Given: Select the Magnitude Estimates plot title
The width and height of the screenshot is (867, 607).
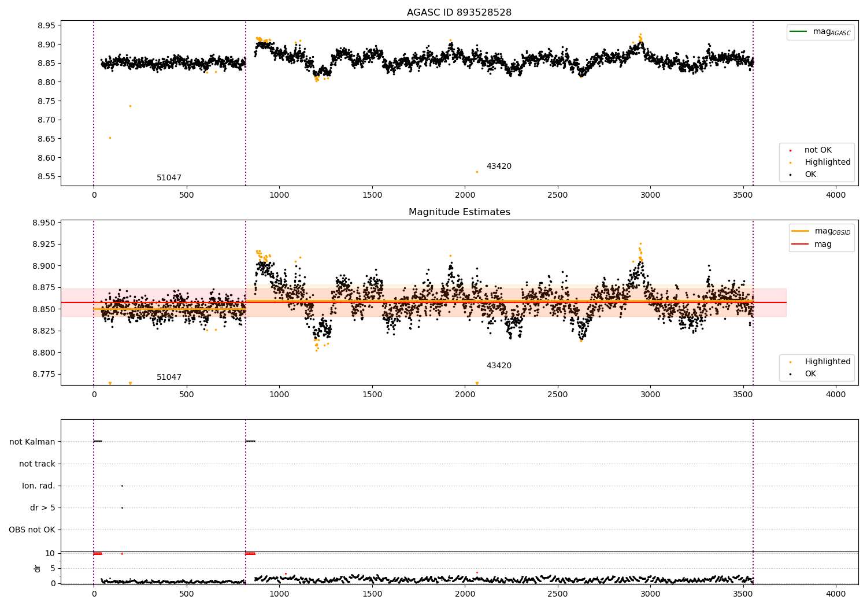Looking at the screenshot, I should pyautogui.click(x=459, y=212).
